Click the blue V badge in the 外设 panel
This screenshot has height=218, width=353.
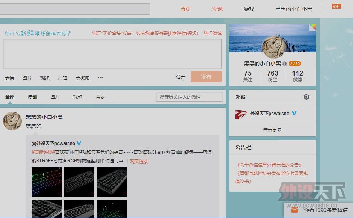(294, 113)
